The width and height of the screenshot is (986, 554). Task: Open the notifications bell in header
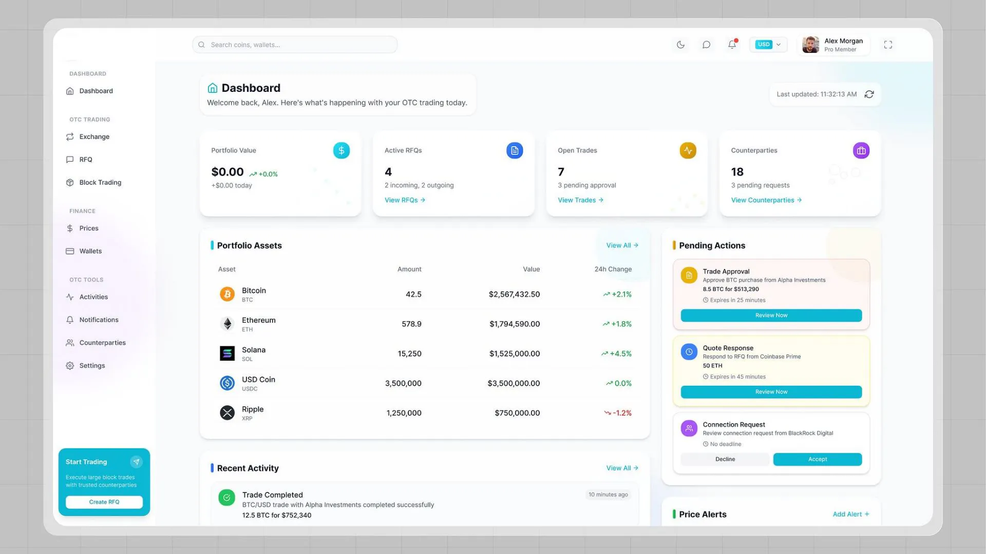pyautogui.click(x=732, y=45)
